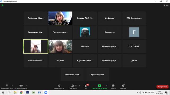
Task: Stop the camera with Остановить видео
Action: coord(21,87)
